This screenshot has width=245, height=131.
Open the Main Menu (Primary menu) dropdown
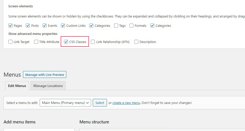pos(65,103)
